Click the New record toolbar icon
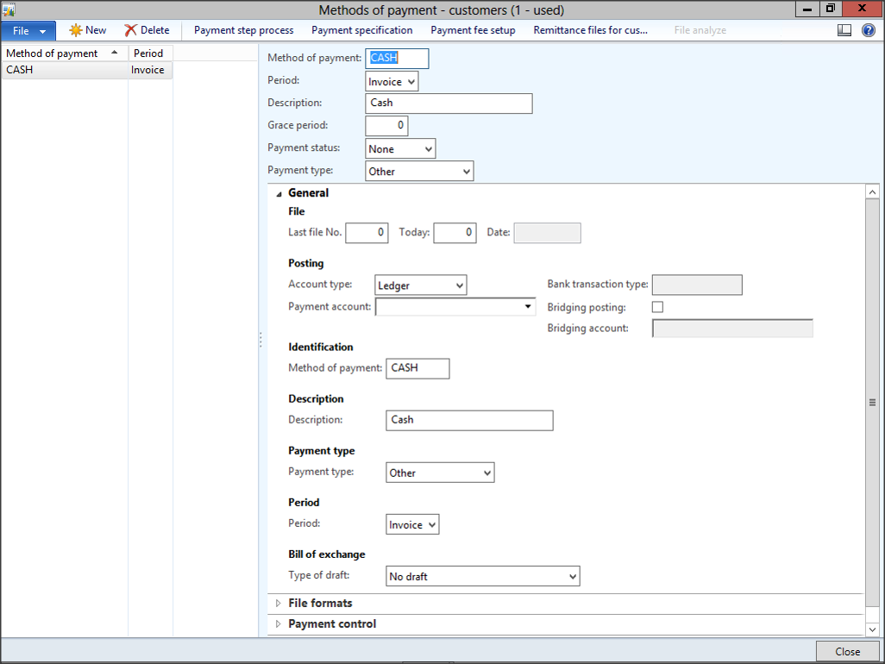This screenshot has height=664, width=885. 76,30
